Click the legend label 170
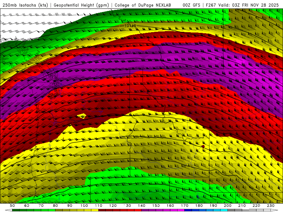The image size is (283, 212). 184,206
